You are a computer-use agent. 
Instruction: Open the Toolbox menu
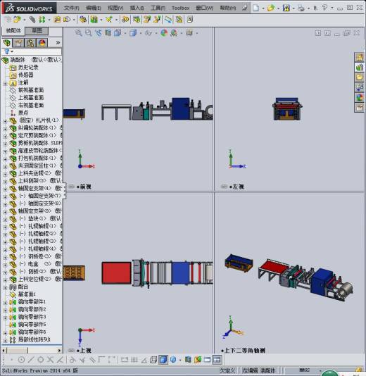(180, 8)
